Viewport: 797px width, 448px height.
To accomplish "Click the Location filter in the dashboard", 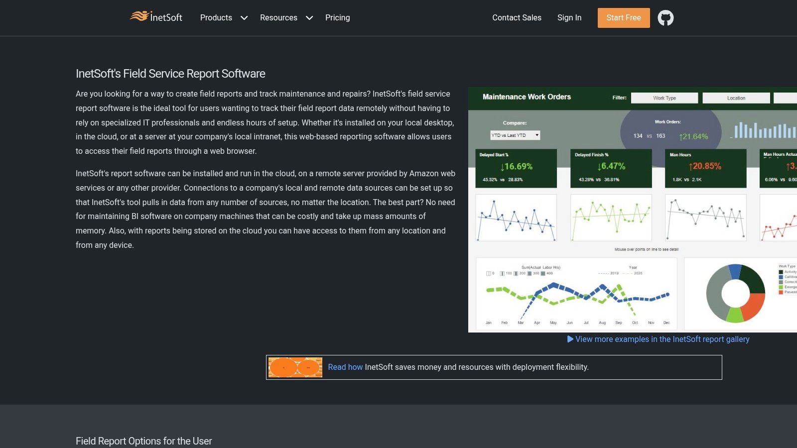I will (x=736, y=98).
